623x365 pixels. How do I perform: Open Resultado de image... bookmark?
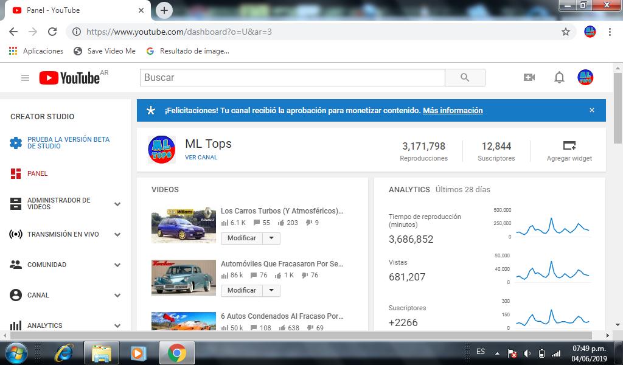189,51
